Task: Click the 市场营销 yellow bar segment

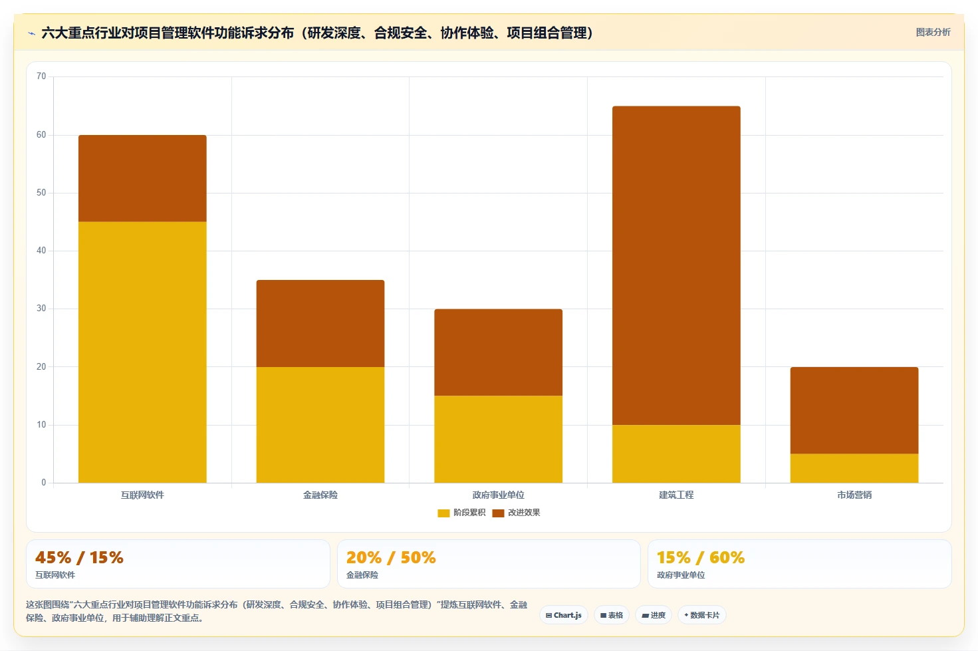Action: 854,469
